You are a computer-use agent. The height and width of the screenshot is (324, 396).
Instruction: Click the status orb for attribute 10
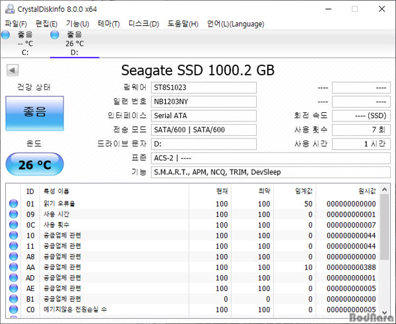(14, 236)
